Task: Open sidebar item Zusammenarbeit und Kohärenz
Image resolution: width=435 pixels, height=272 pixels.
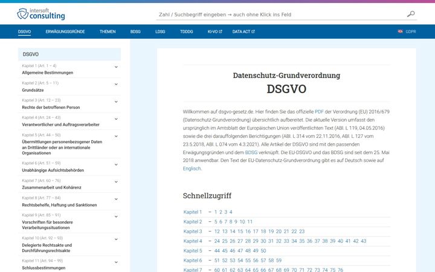Action: point(51,187)
